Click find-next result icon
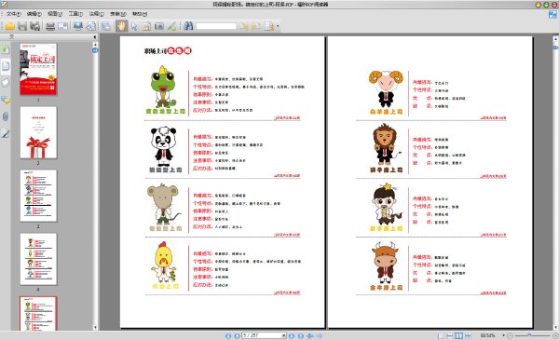This screenshot has height=340, width=559. (x=256, y=26)
